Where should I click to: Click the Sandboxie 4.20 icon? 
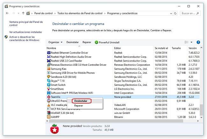(x=49, y=77)
